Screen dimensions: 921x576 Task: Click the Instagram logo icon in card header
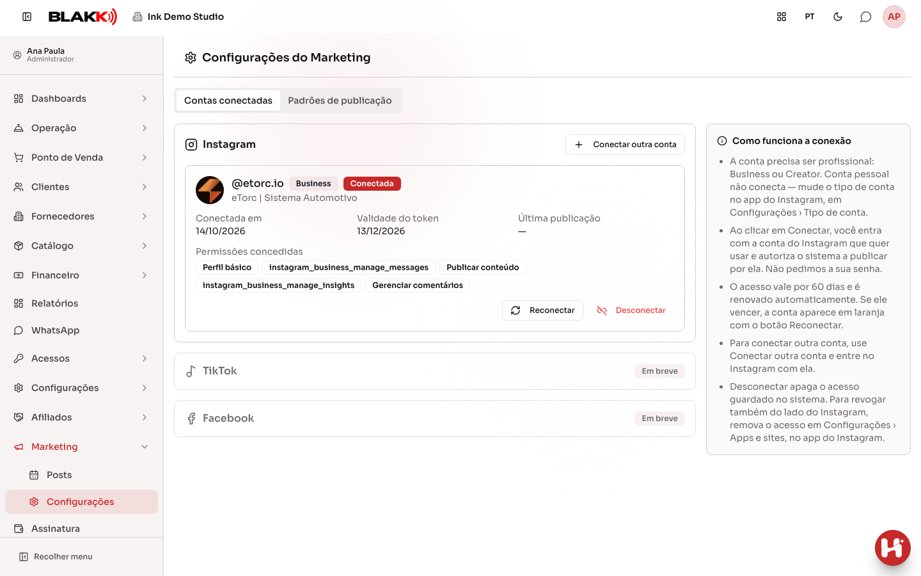tap(191, 145)
